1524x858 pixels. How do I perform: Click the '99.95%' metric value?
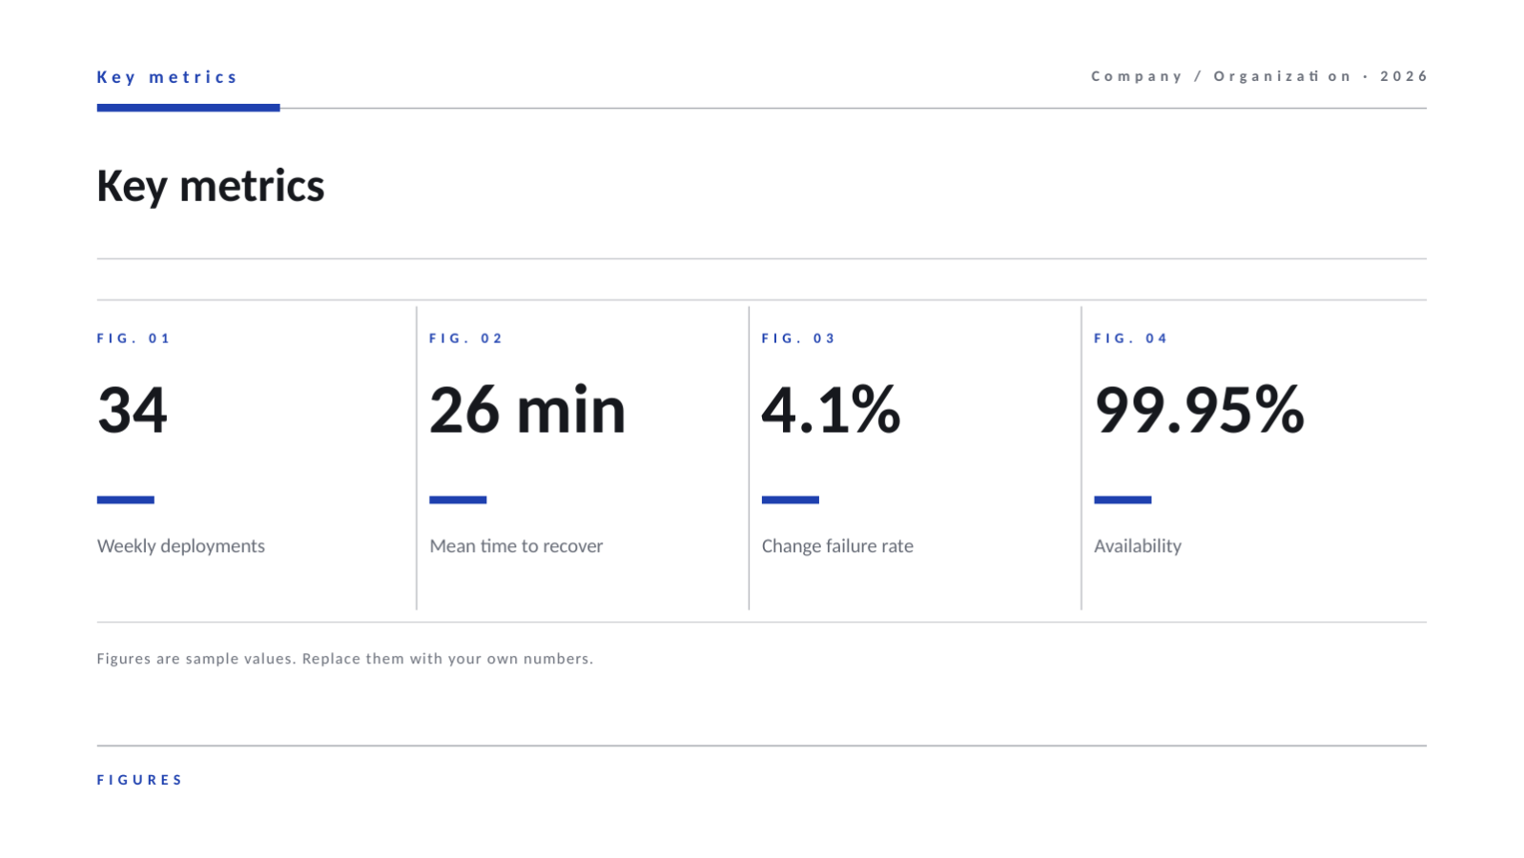coord(1199,410)
